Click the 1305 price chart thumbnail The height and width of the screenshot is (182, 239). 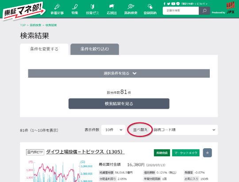pyautogui.click(x=59, y=171)
